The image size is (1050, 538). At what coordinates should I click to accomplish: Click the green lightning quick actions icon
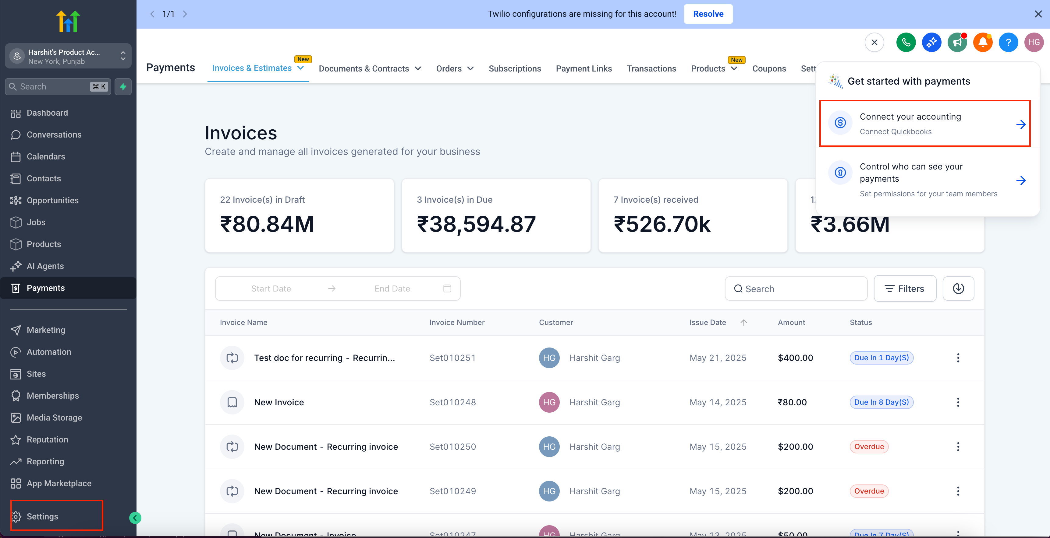pyautogui.click(x=123, y=87)
